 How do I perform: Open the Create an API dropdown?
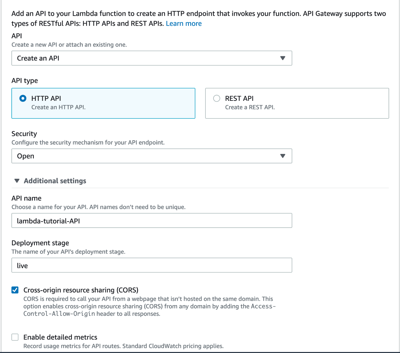click(x=151, y=58)
